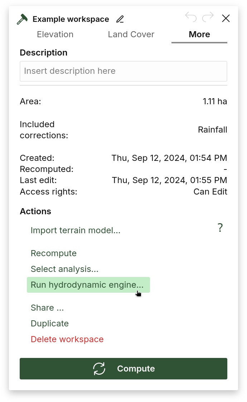
Task: Click the undo arrow icon
Action: click(191, 17)
